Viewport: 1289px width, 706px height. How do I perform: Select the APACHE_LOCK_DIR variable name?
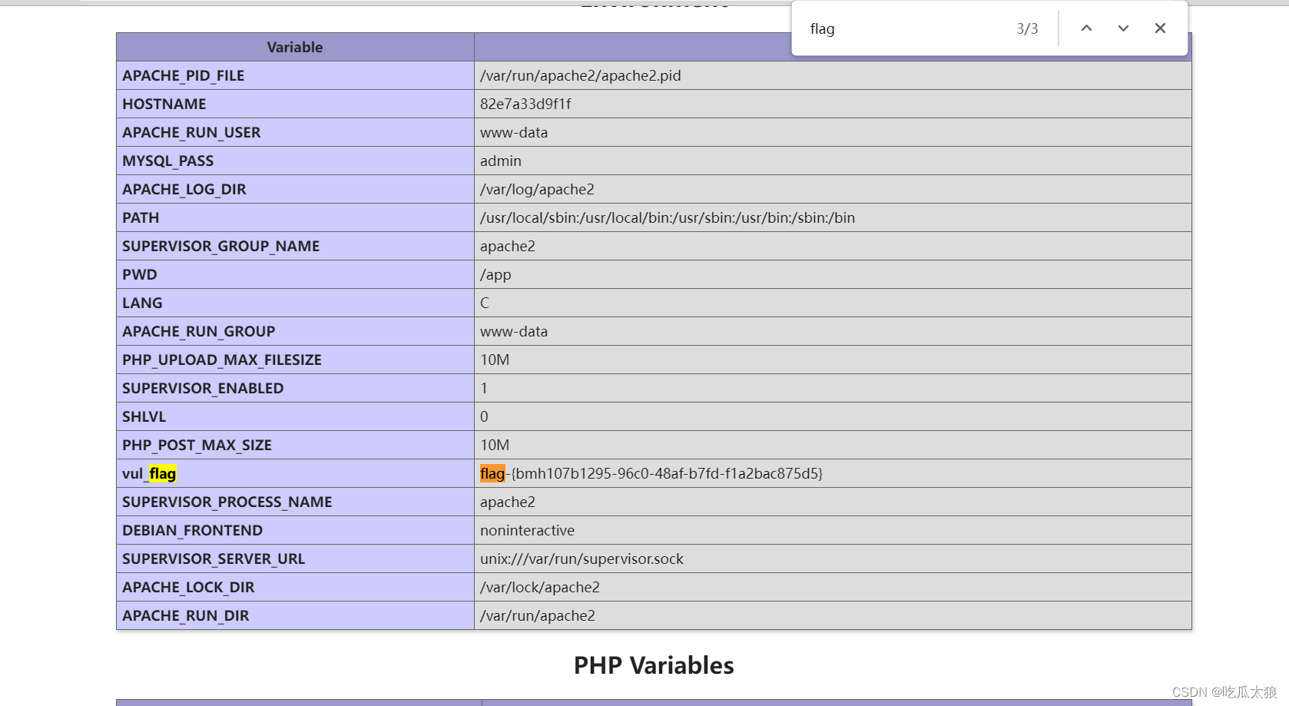[x=188, y=587]
